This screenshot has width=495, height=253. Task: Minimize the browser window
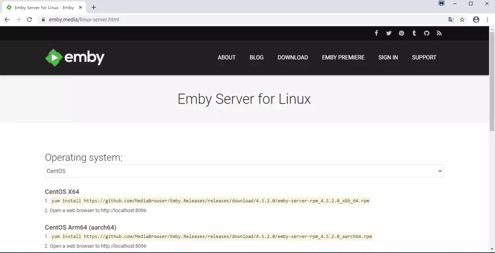[455, 4]
